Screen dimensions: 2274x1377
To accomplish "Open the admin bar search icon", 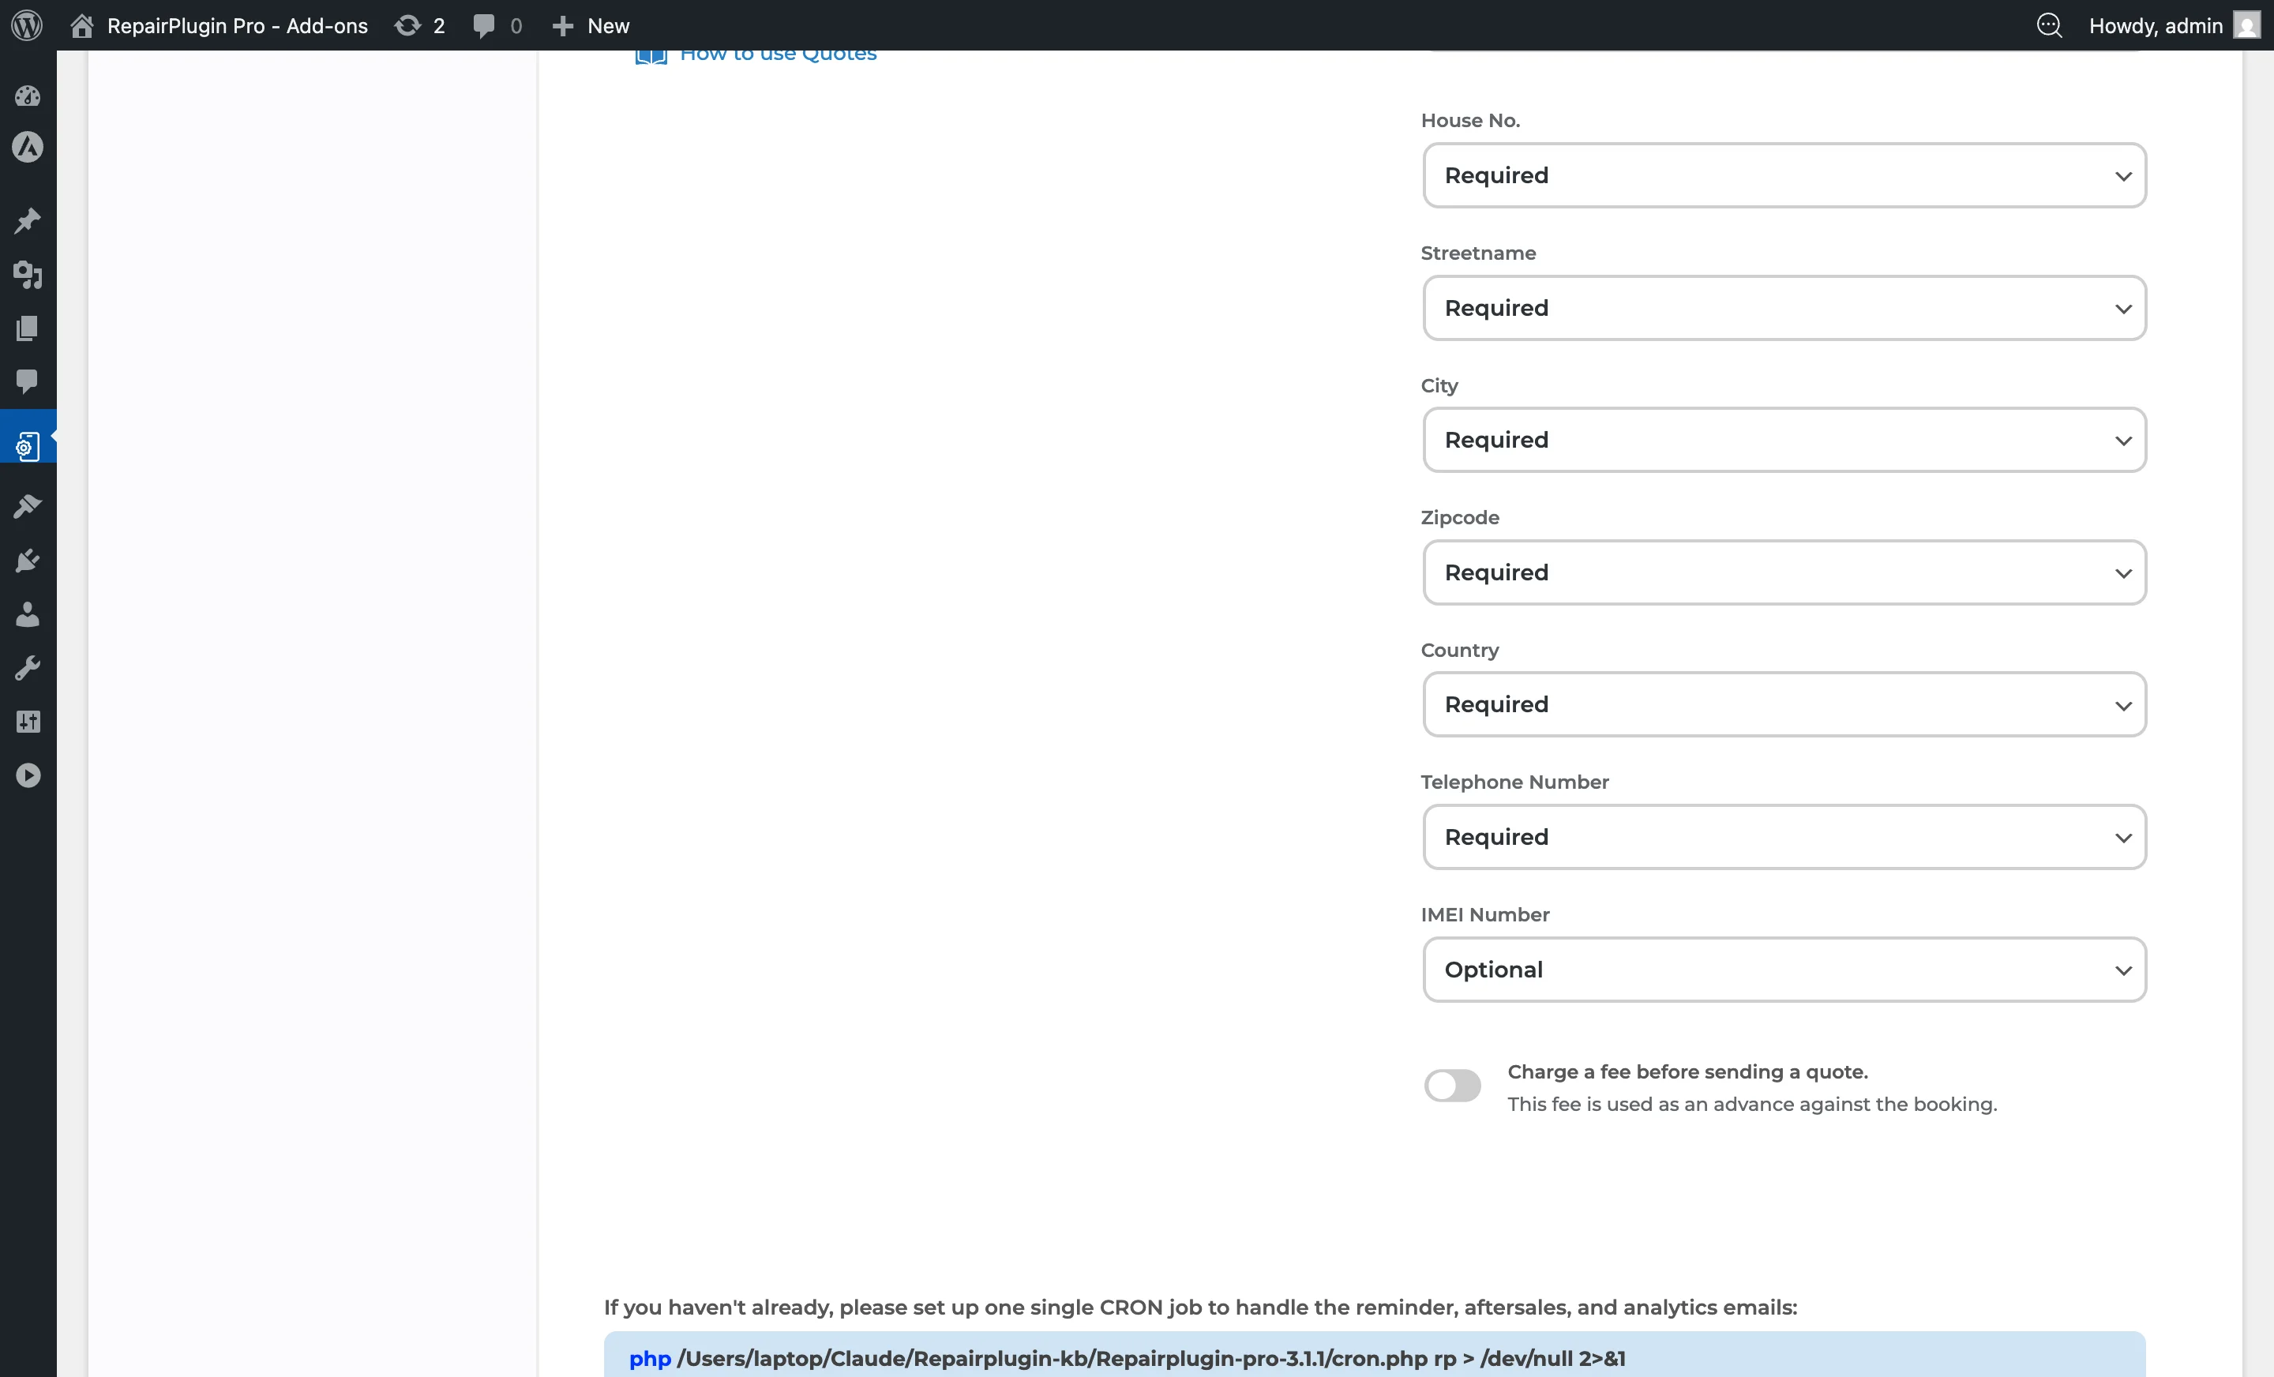I will tap(2049, 25).
